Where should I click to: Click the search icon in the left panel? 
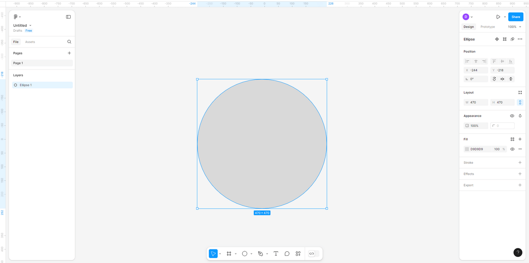[69, 42]
